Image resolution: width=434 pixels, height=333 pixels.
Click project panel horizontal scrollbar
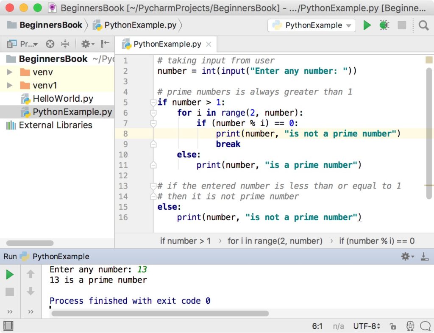[30, 243]
